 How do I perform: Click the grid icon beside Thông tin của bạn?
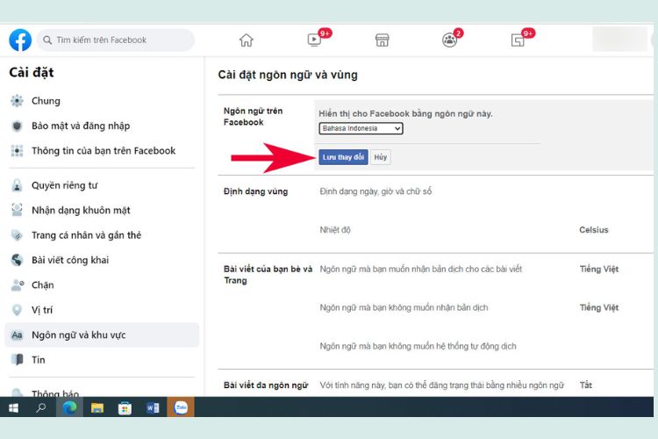17,151
